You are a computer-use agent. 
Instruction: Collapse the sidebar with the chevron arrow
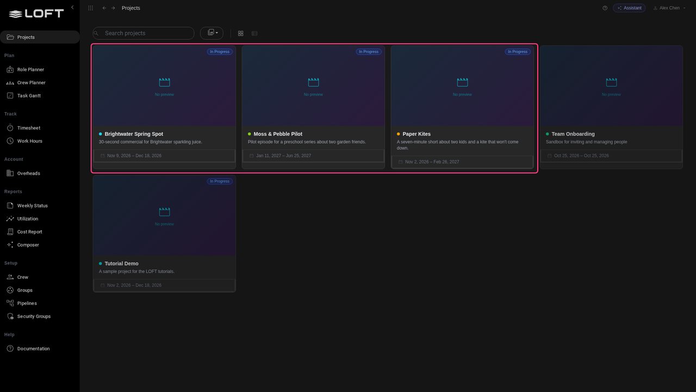pyautogui.click(x=72, y=7)
